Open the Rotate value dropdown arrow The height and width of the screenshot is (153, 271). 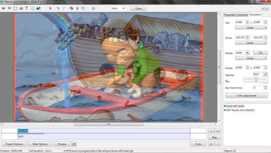tap(247, 53)
